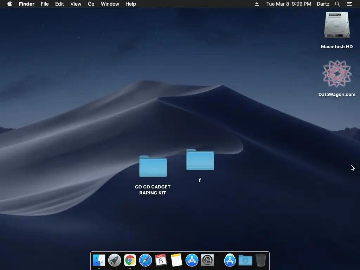Open the Apple menu
Viewport: 360px width, 270px height.
pyautogui.click(x=9, y=4)
